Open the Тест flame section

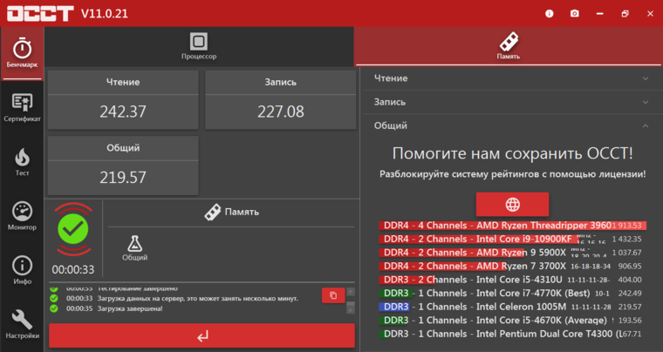click(x=22, y=162)
